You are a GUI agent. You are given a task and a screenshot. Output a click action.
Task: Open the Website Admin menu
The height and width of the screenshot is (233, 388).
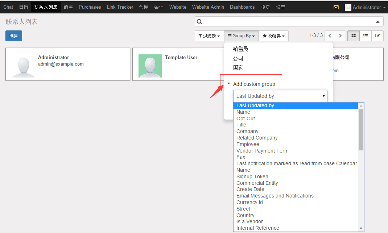pyautogui.click(x=208, y=7)
